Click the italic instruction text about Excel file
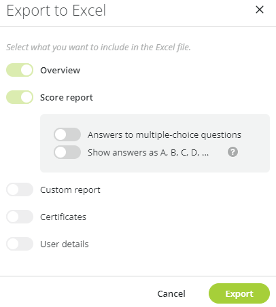Screen dimensions: 276x307 click(x=99, y=48)
